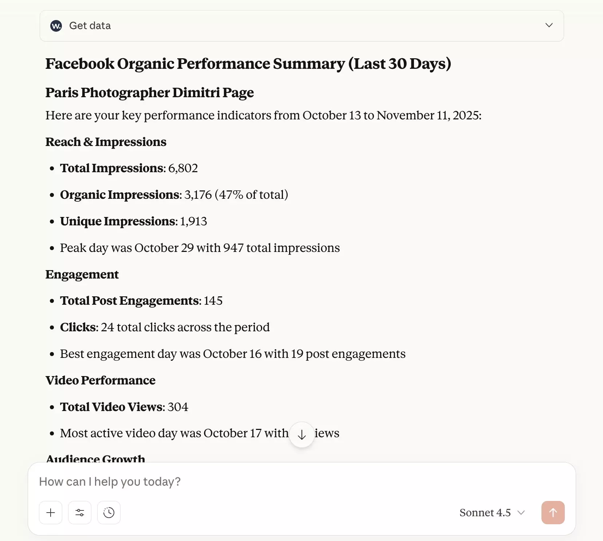Click the W. logo beside Get data
Image resolution: width=603 pixels, height=541 pixels.
tap(56, 26)
